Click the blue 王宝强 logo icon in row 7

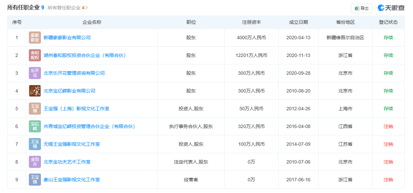point(35,144)
